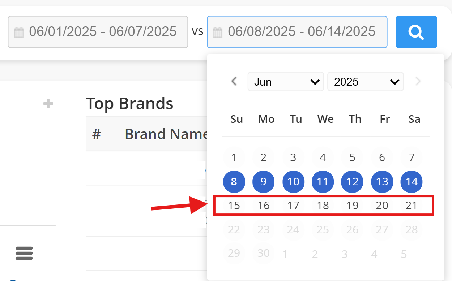The width and height of the screenshot is (452, 281).
Task: Click the gray plus icon
Action: click(x=48, y=104)
